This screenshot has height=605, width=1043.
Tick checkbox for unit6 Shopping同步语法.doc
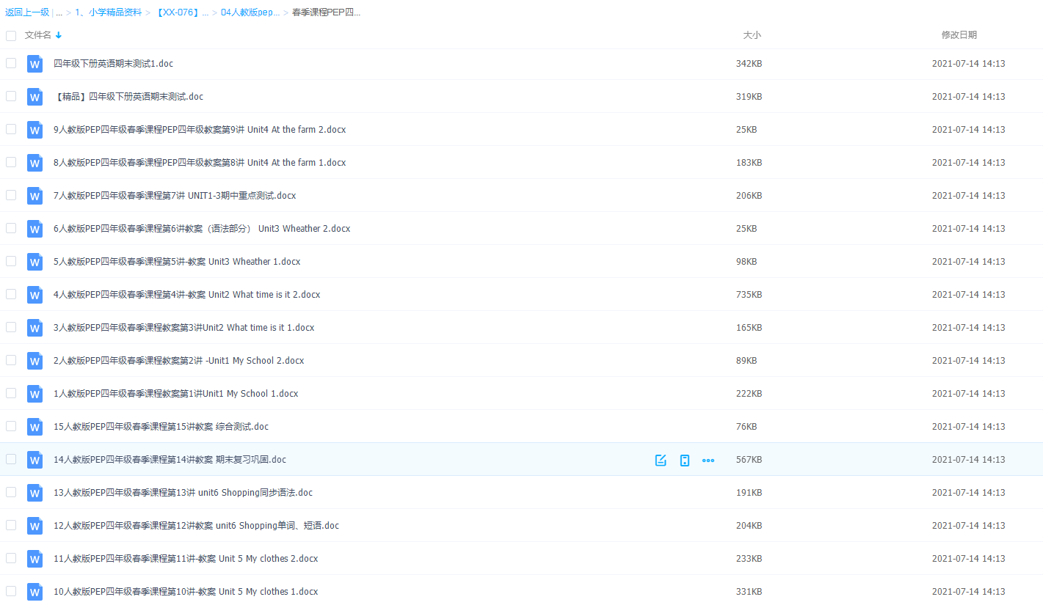click(x=11, y=492)
